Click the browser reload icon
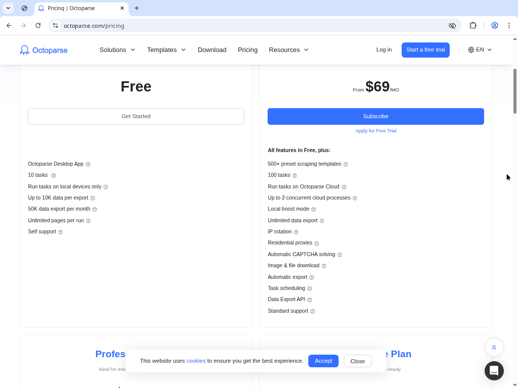This screenshot has width=518, height=388. click(38, 25)
